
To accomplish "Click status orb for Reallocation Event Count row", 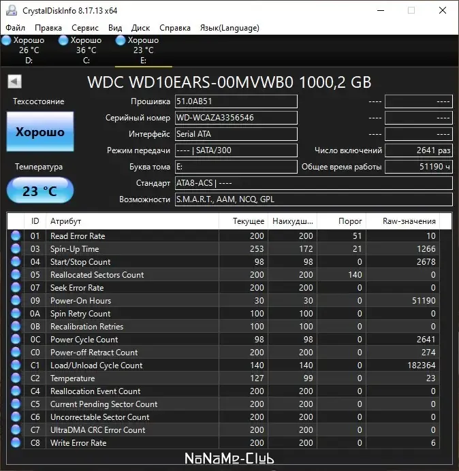I will 16,391.
